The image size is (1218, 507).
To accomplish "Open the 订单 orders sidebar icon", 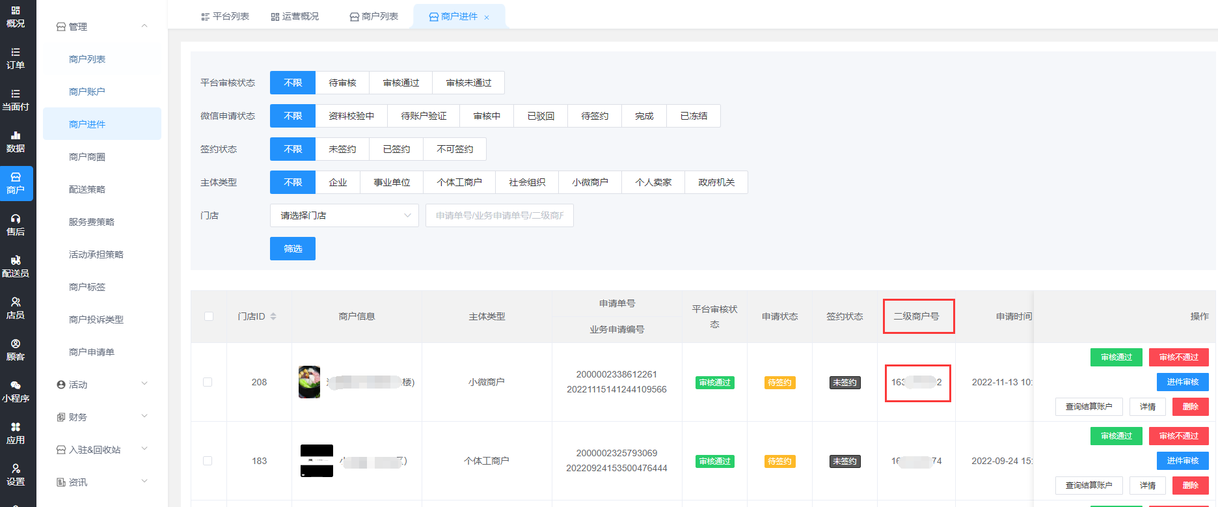I will click(16, 59).
